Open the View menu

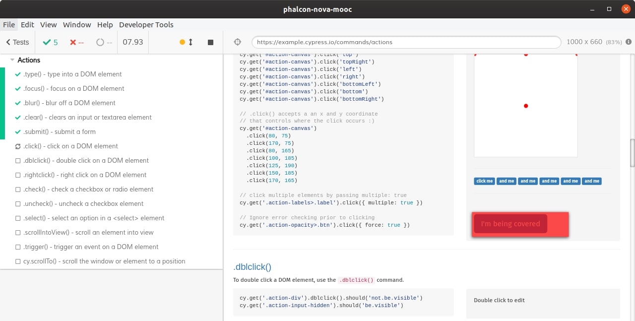(x=48, y=24)
